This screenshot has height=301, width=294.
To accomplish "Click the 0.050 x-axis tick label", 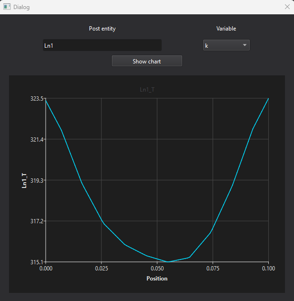I will click(157, 269).
